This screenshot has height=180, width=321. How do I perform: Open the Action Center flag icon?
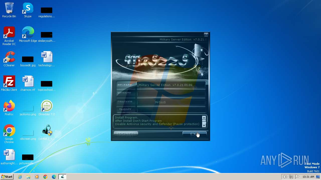(297, 177)
